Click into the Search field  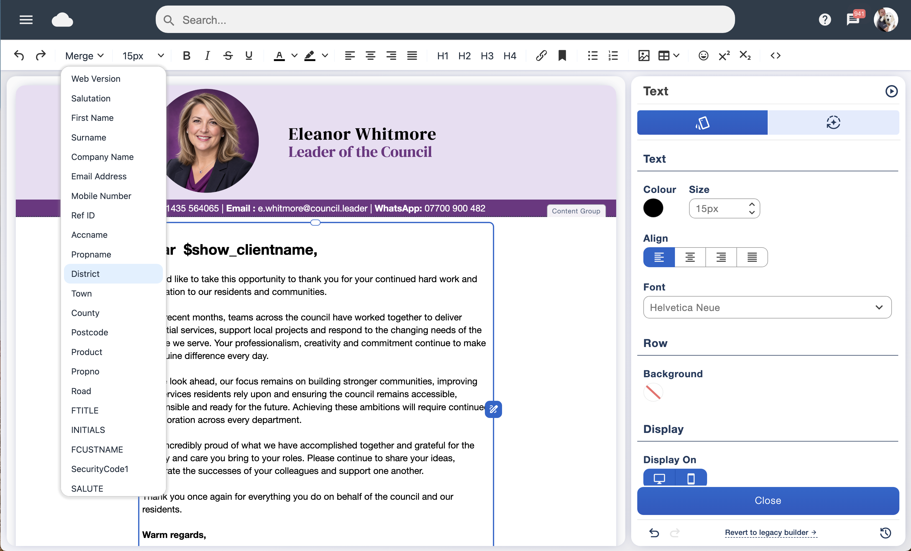pos(445,20)
